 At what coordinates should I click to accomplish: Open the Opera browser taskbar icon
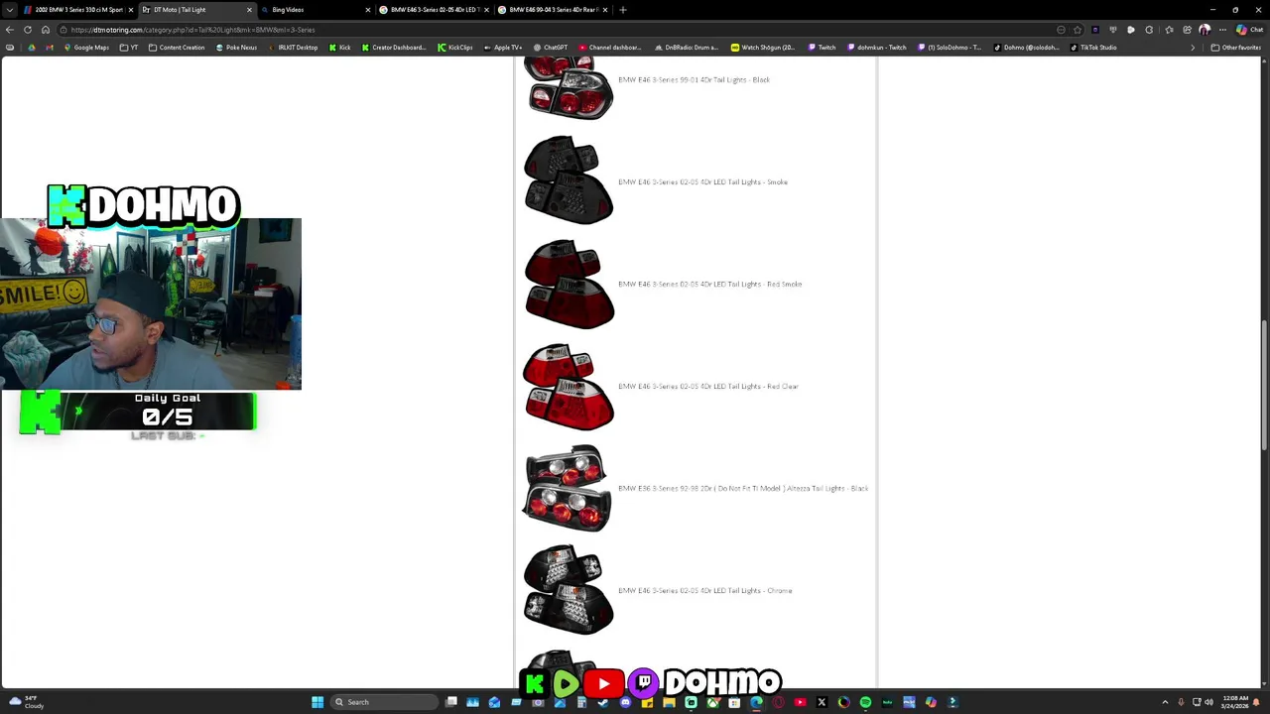pos(779,702)
